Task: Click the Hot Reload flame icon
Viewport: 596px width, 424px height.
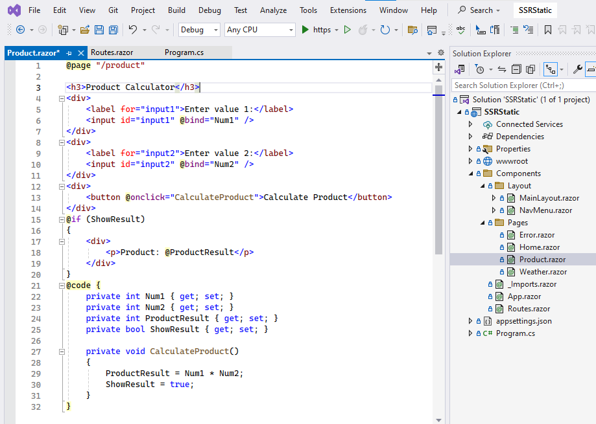Action: click(363, 30)
